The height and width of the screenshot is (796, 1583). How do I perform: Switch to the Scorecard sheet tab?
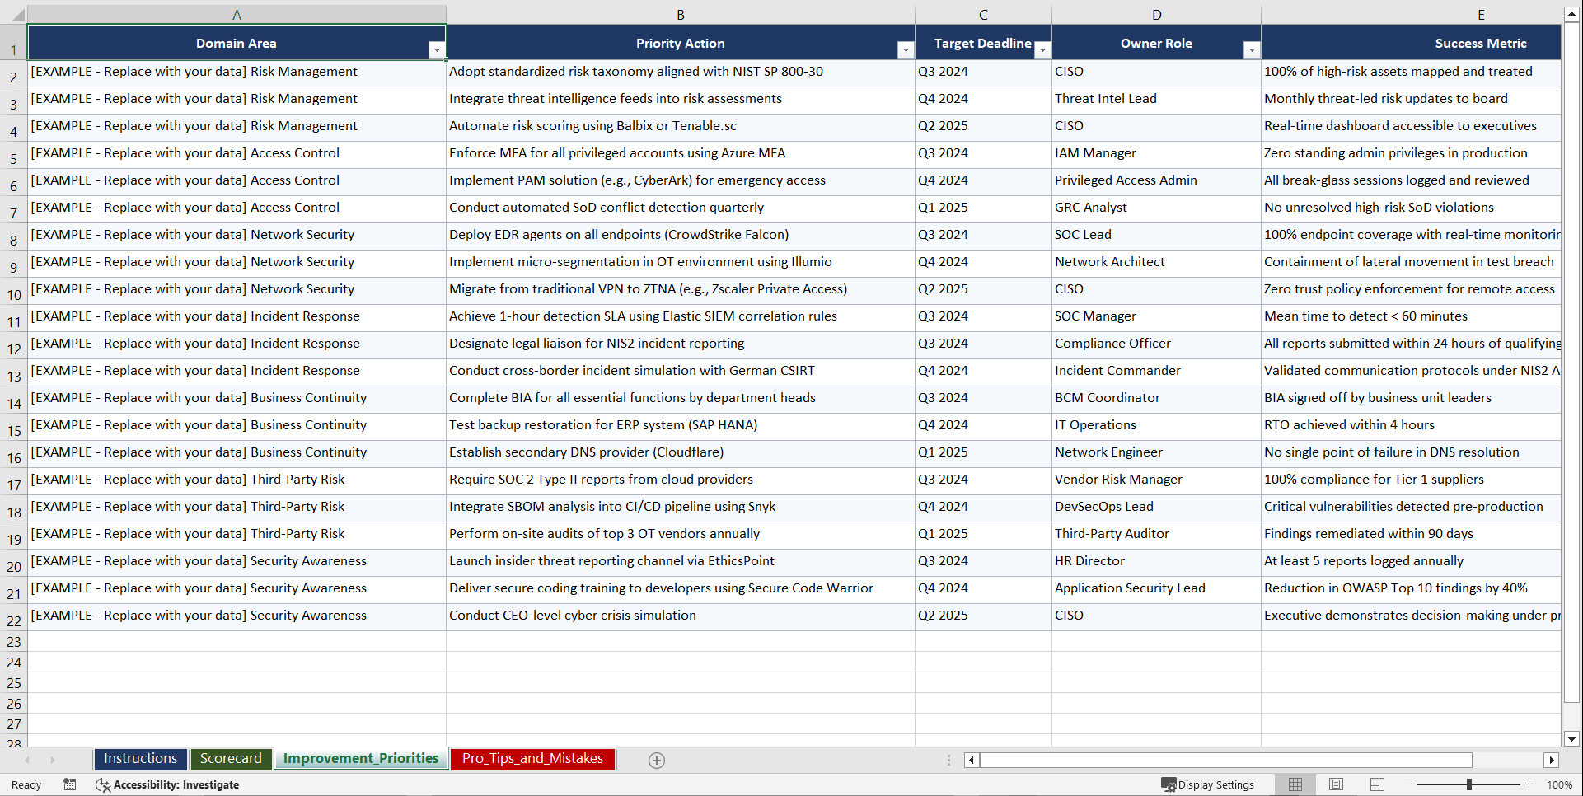231,759
